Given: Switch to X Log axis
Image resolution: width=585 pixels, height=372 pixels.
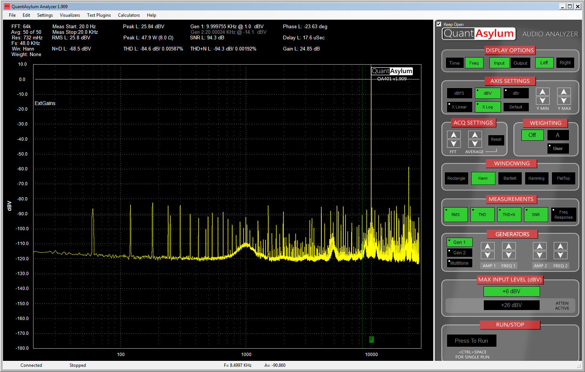Looking at the screenshot, I should 488,107.
